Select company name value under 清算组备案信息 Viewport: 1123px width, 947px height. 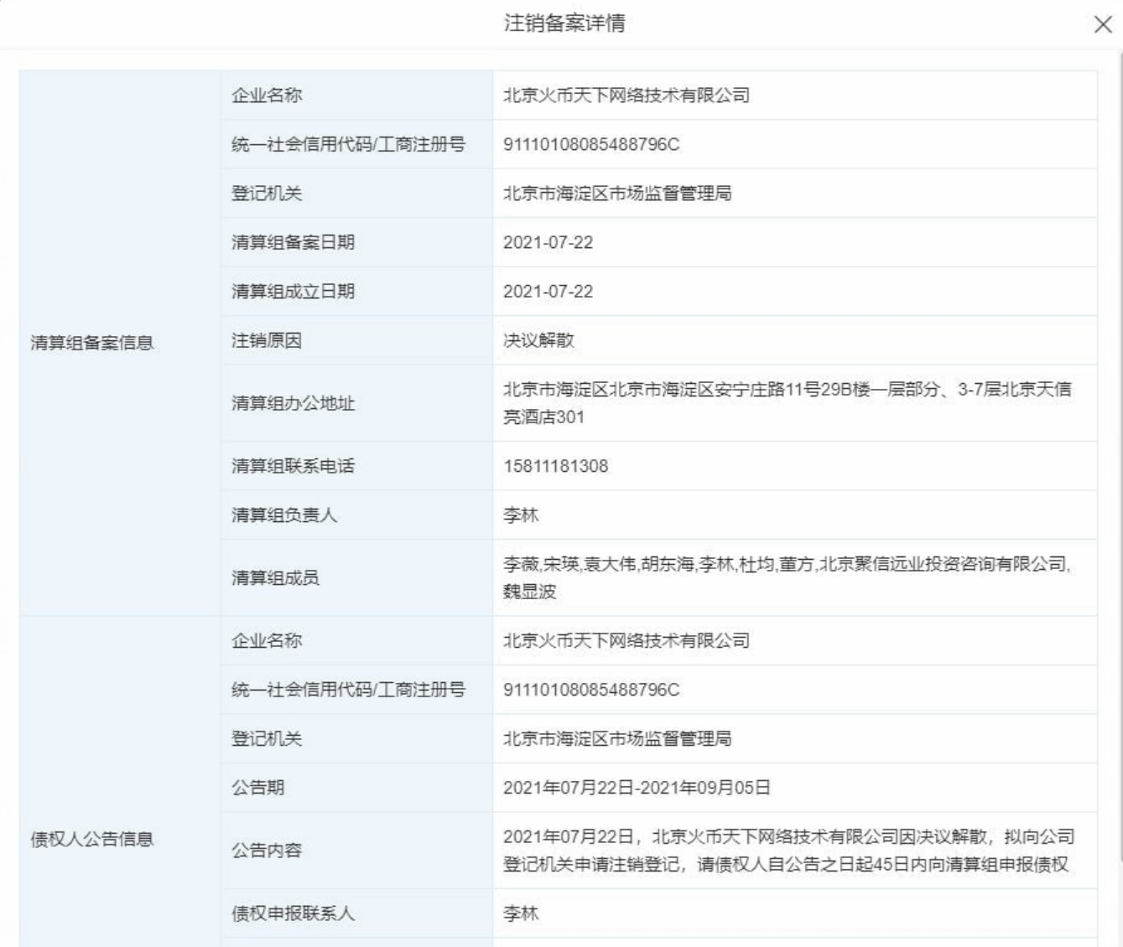(x=626, y=96)
